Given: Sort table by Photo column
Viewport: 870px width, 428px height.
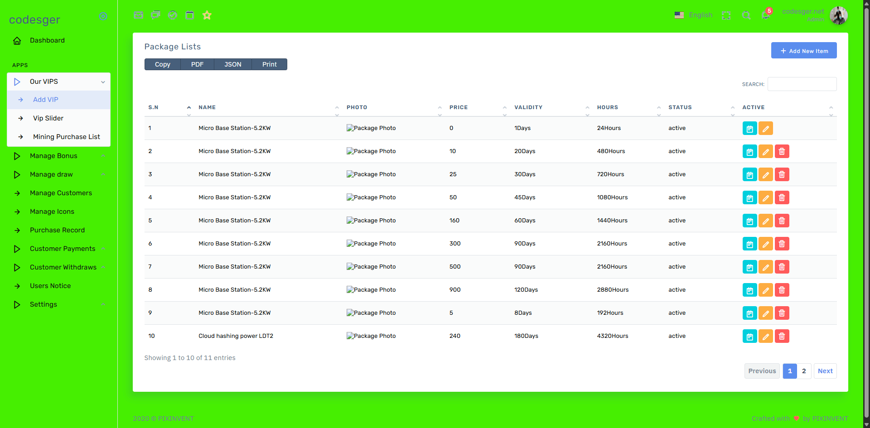Looking at the screenshot, I should click(394, 108).
